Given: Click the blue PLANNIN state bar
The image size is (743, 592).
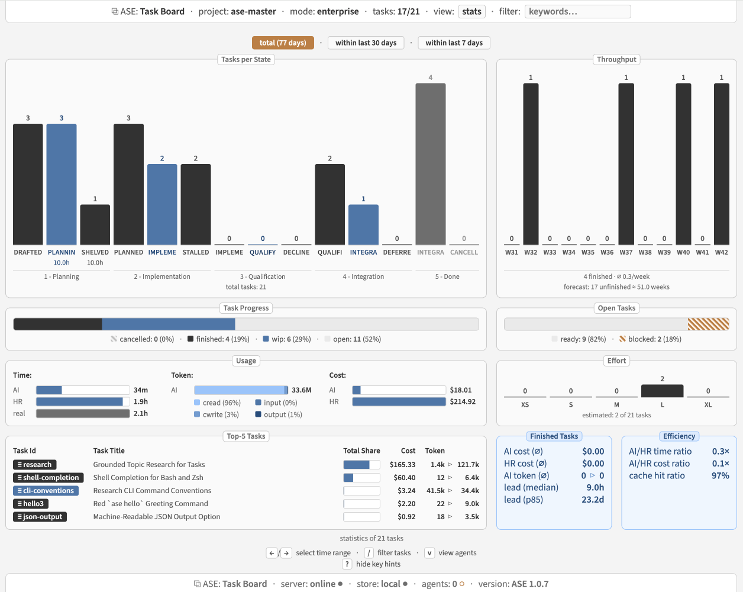Looking at the screenshot, I should [x=62, y=184].
